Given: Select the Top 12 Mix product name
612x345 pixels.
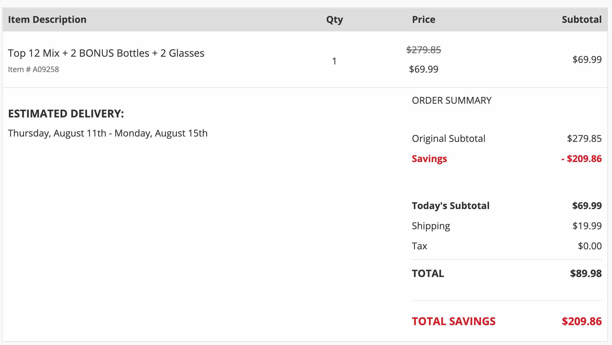Looking at the screenshot, I should point(106,53).
